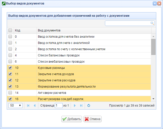Refresh the document types grid
This screenshot has height=129, width=163.
[x=89, y=106]
